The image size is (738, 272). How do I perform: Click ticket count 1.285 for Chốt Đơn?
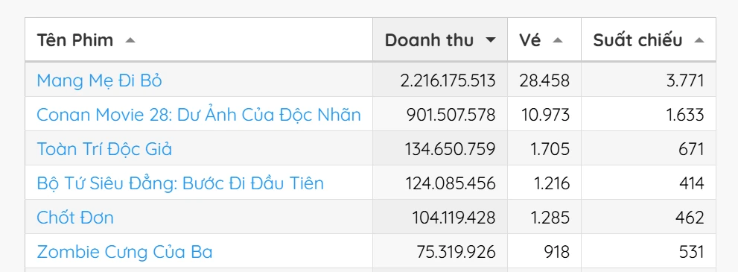click(x=552, y=218)
